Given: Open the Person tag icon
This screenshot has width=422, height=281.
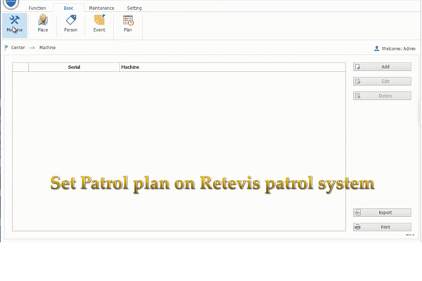Looking at the screenshot, I should [71, 20].
